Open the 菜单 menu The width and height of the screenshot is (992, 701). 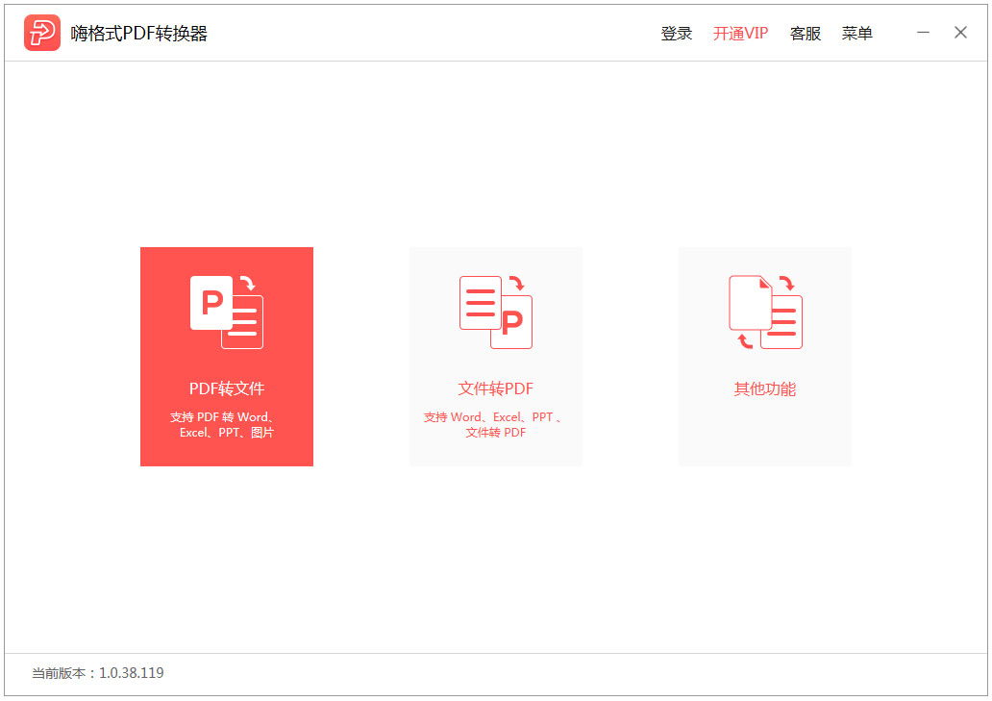pyautogui.click(x=856, y=33)
